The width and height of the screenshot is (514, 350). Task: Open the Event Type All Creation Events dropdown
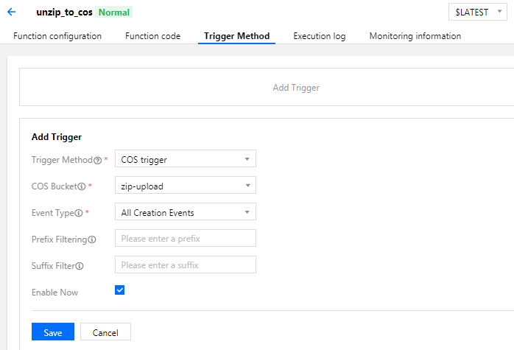[x=186, y=212]
